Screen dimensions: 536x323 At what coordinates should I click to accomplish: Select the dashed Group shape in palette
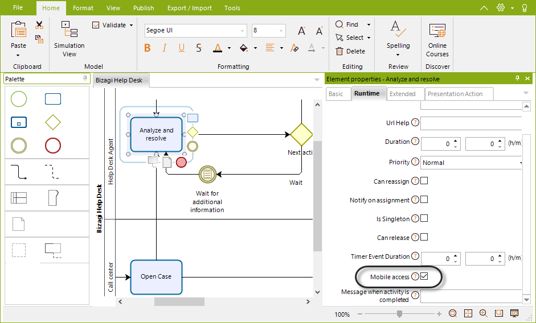[19, 250]
